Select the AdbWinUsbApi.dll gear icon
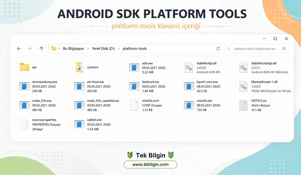The height and width of the screenshot is (175, 301). [x=243, y=67]
